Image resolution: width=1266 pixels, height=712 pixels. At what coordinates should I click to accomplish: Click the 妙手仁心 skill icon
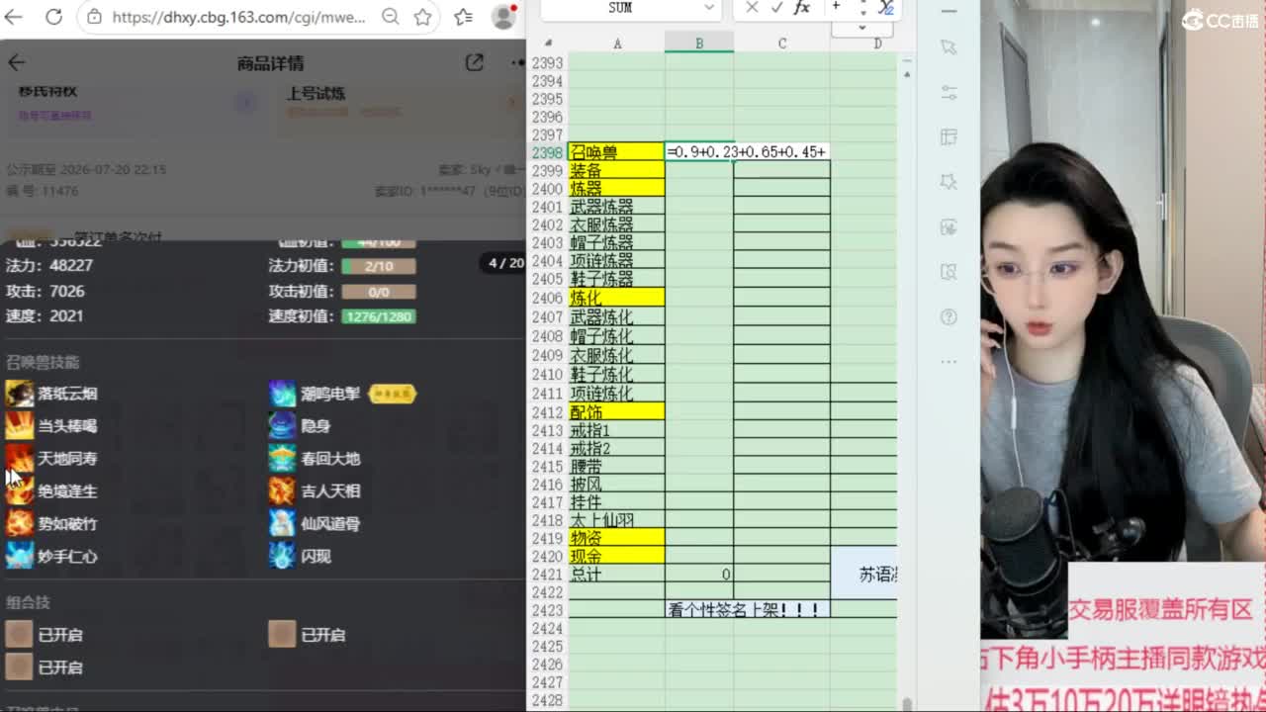coord(20,557)
